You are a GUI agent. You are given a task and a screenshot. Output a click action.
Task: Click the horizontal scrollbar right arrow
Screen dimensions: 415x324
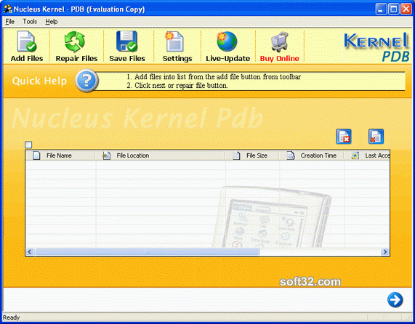(385, 252)
